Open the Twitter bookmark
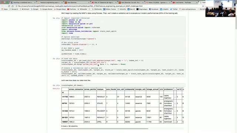The width and height of the screenshot is (237, 133). point(174,9)
